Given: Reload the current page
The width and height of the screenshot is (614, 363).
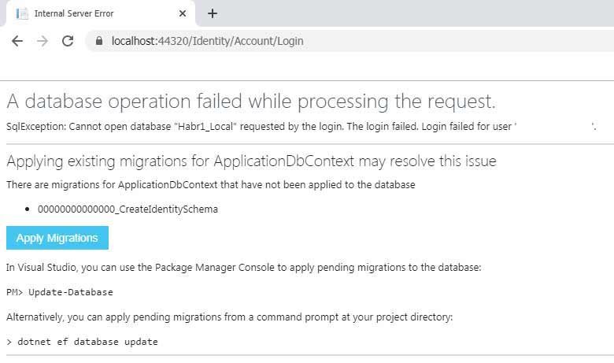Looking at the screenshot, I should click(x=68, y=41).
